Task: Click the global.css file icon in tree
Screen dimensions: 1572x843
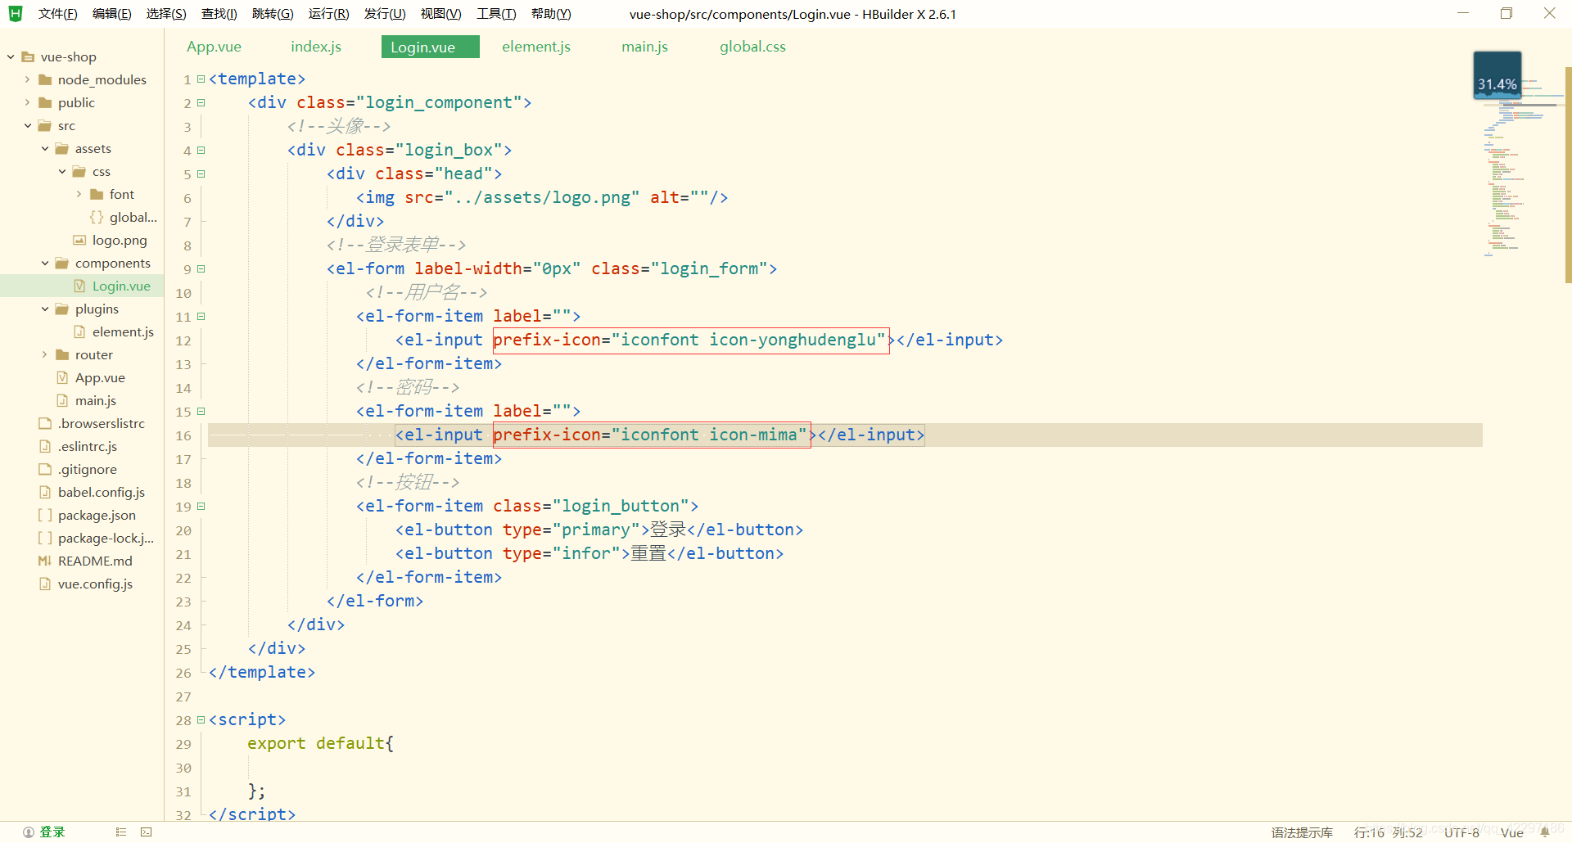Action: (x=97, y=217)
